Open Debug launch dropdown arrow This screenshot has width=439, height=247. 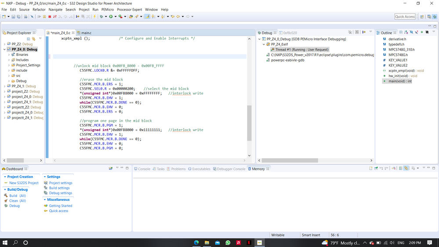point(106,17)
